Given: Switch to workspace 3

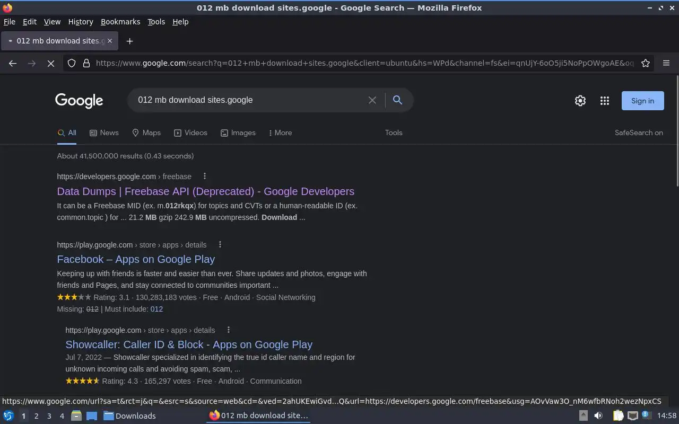Looking at the screenshot, I should tap(49, 416).
